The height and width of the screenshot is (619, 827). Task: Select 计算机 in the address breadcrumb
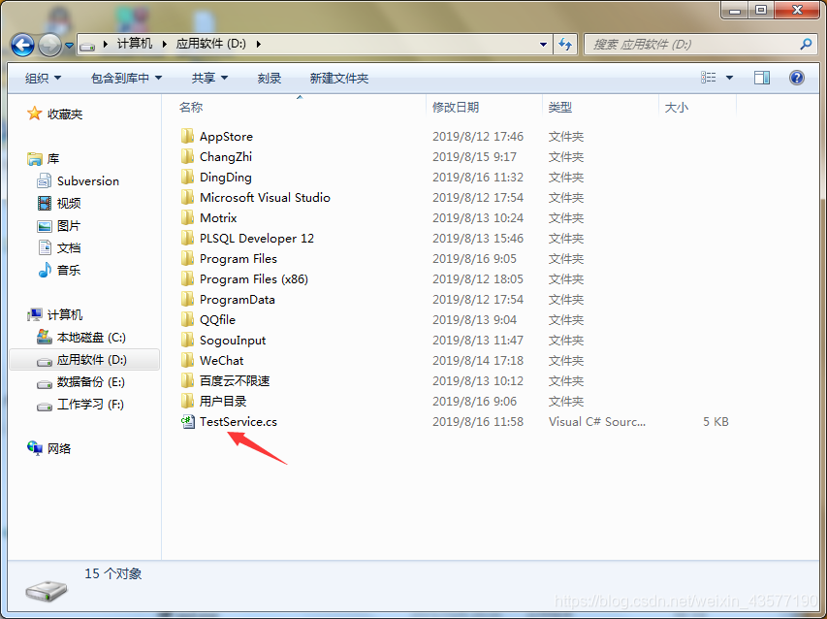coord(135,44)
